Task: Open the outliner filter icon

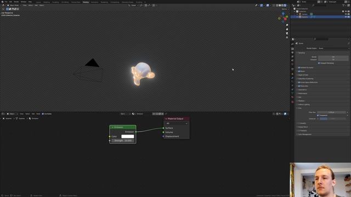Action: point(343,5)
